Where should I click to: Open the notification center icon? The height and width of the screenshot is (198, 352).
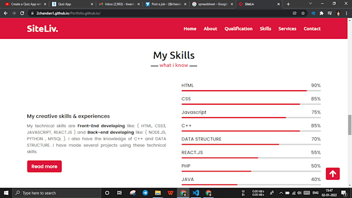click(x=344, y=193)
